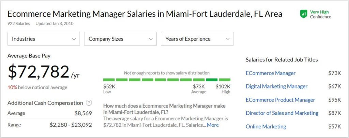
Task: Click the Very High Confidence label
Action: pos(320,14)
